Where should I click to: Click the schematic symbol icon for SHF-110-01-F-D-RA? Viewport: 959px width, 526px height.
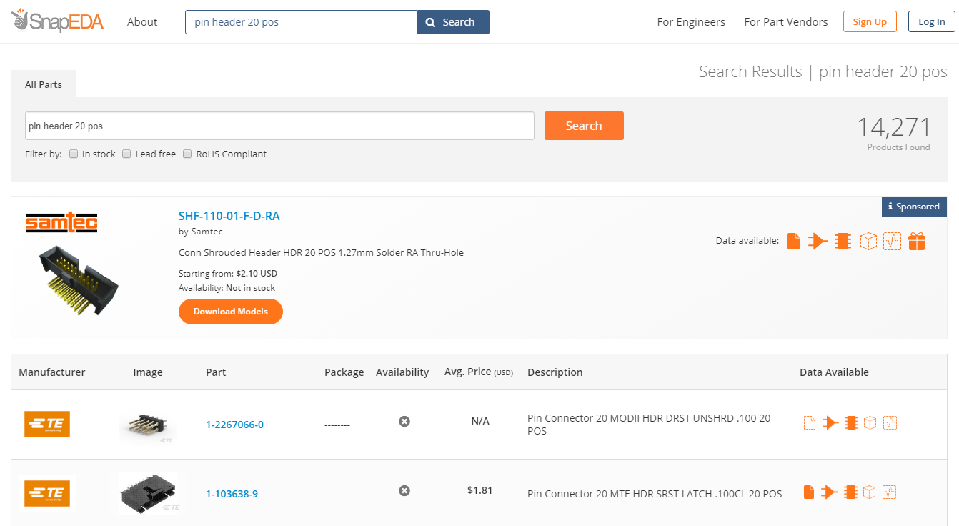(x=818, y=242)
